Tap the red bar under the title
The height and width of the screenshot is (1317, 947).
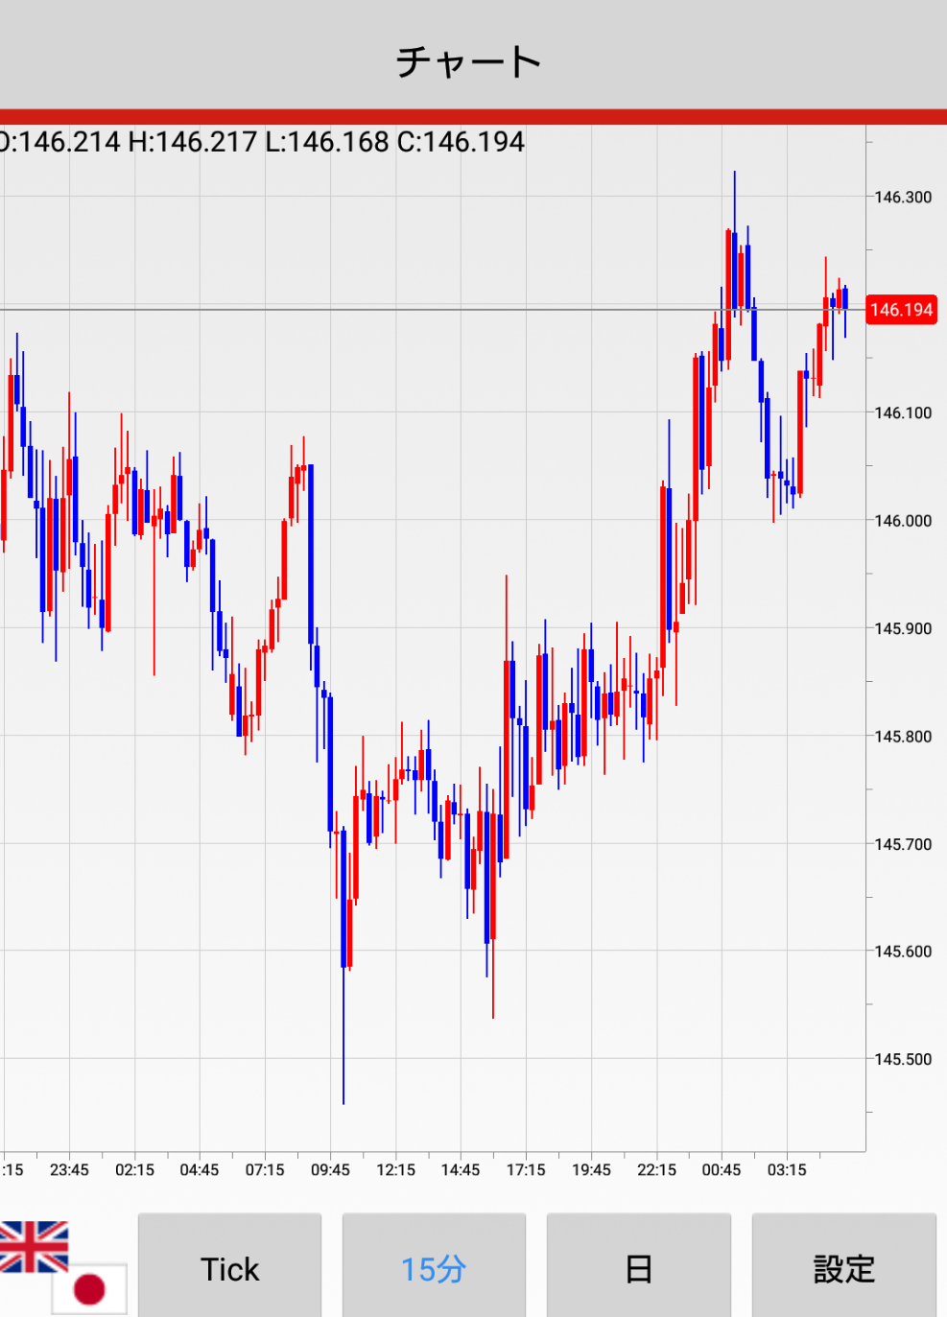point(473,117)
